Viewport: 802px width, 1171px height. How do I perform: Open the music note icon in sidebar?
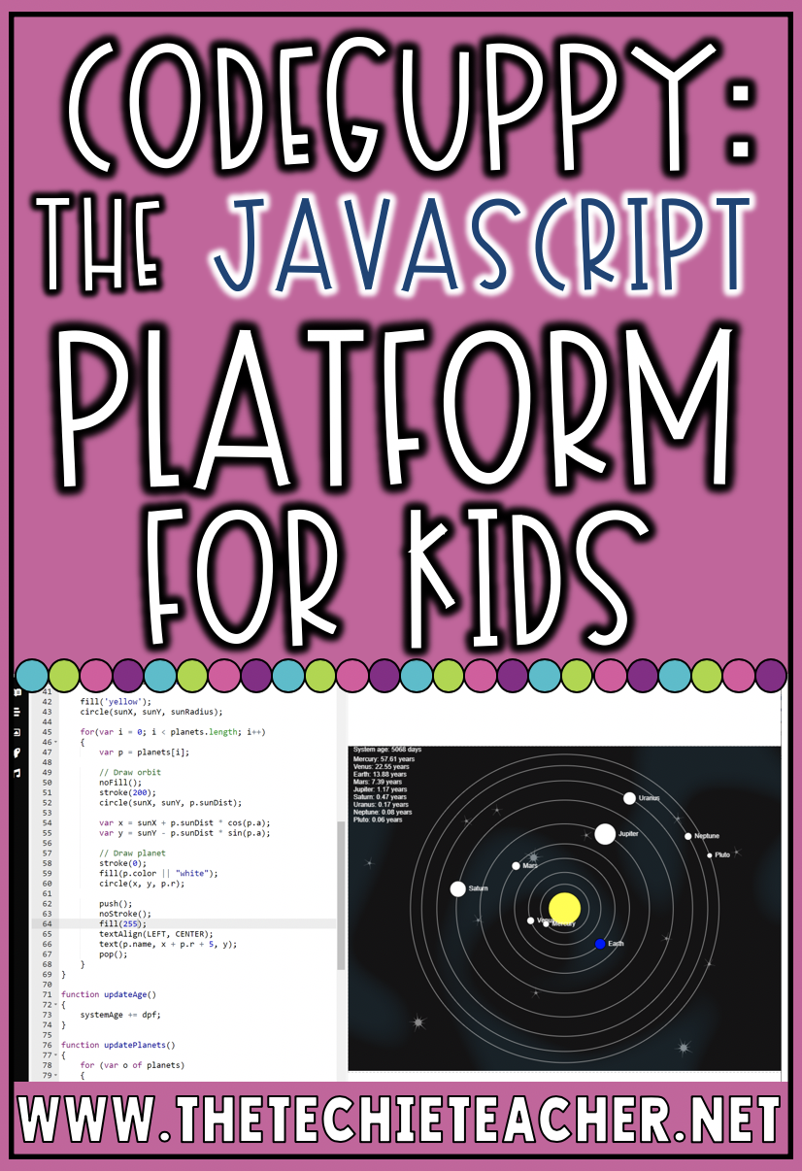pyautogui.click(x=17, y=773)
